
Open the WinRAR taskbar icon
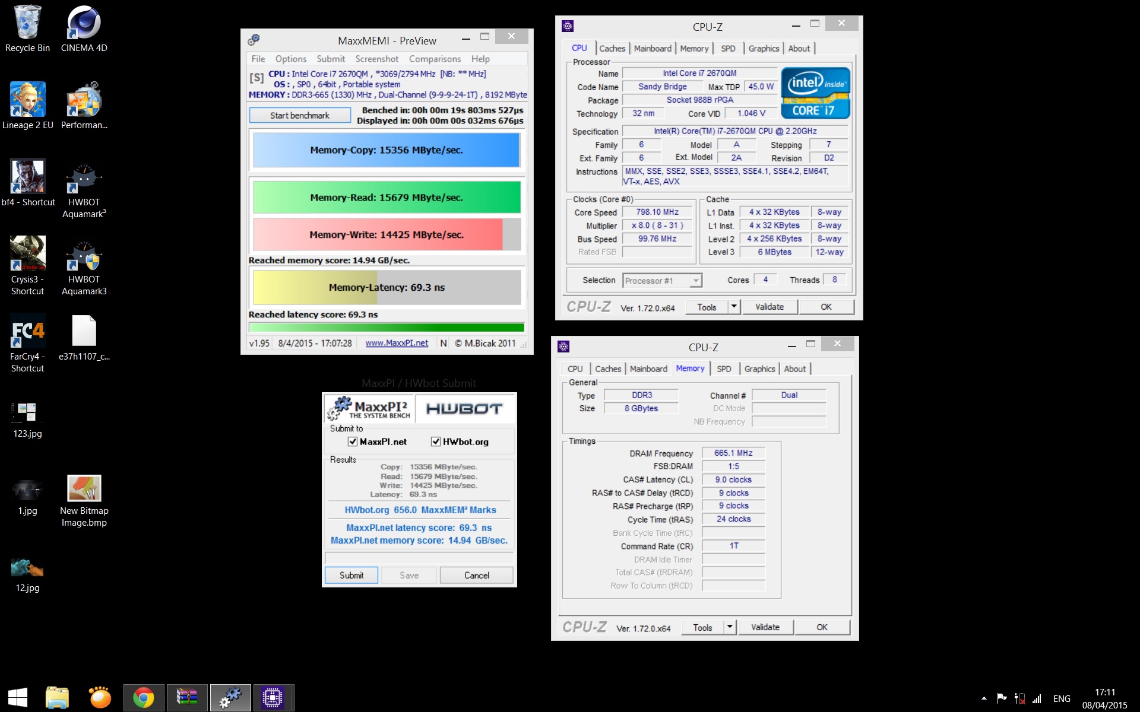187,698
